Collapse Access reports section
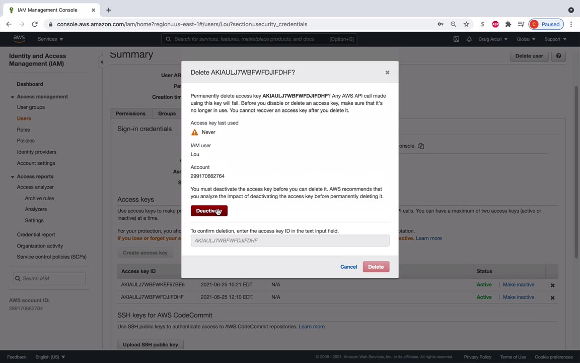Viewport: 580px width, 363px height. tap(12, 177)
